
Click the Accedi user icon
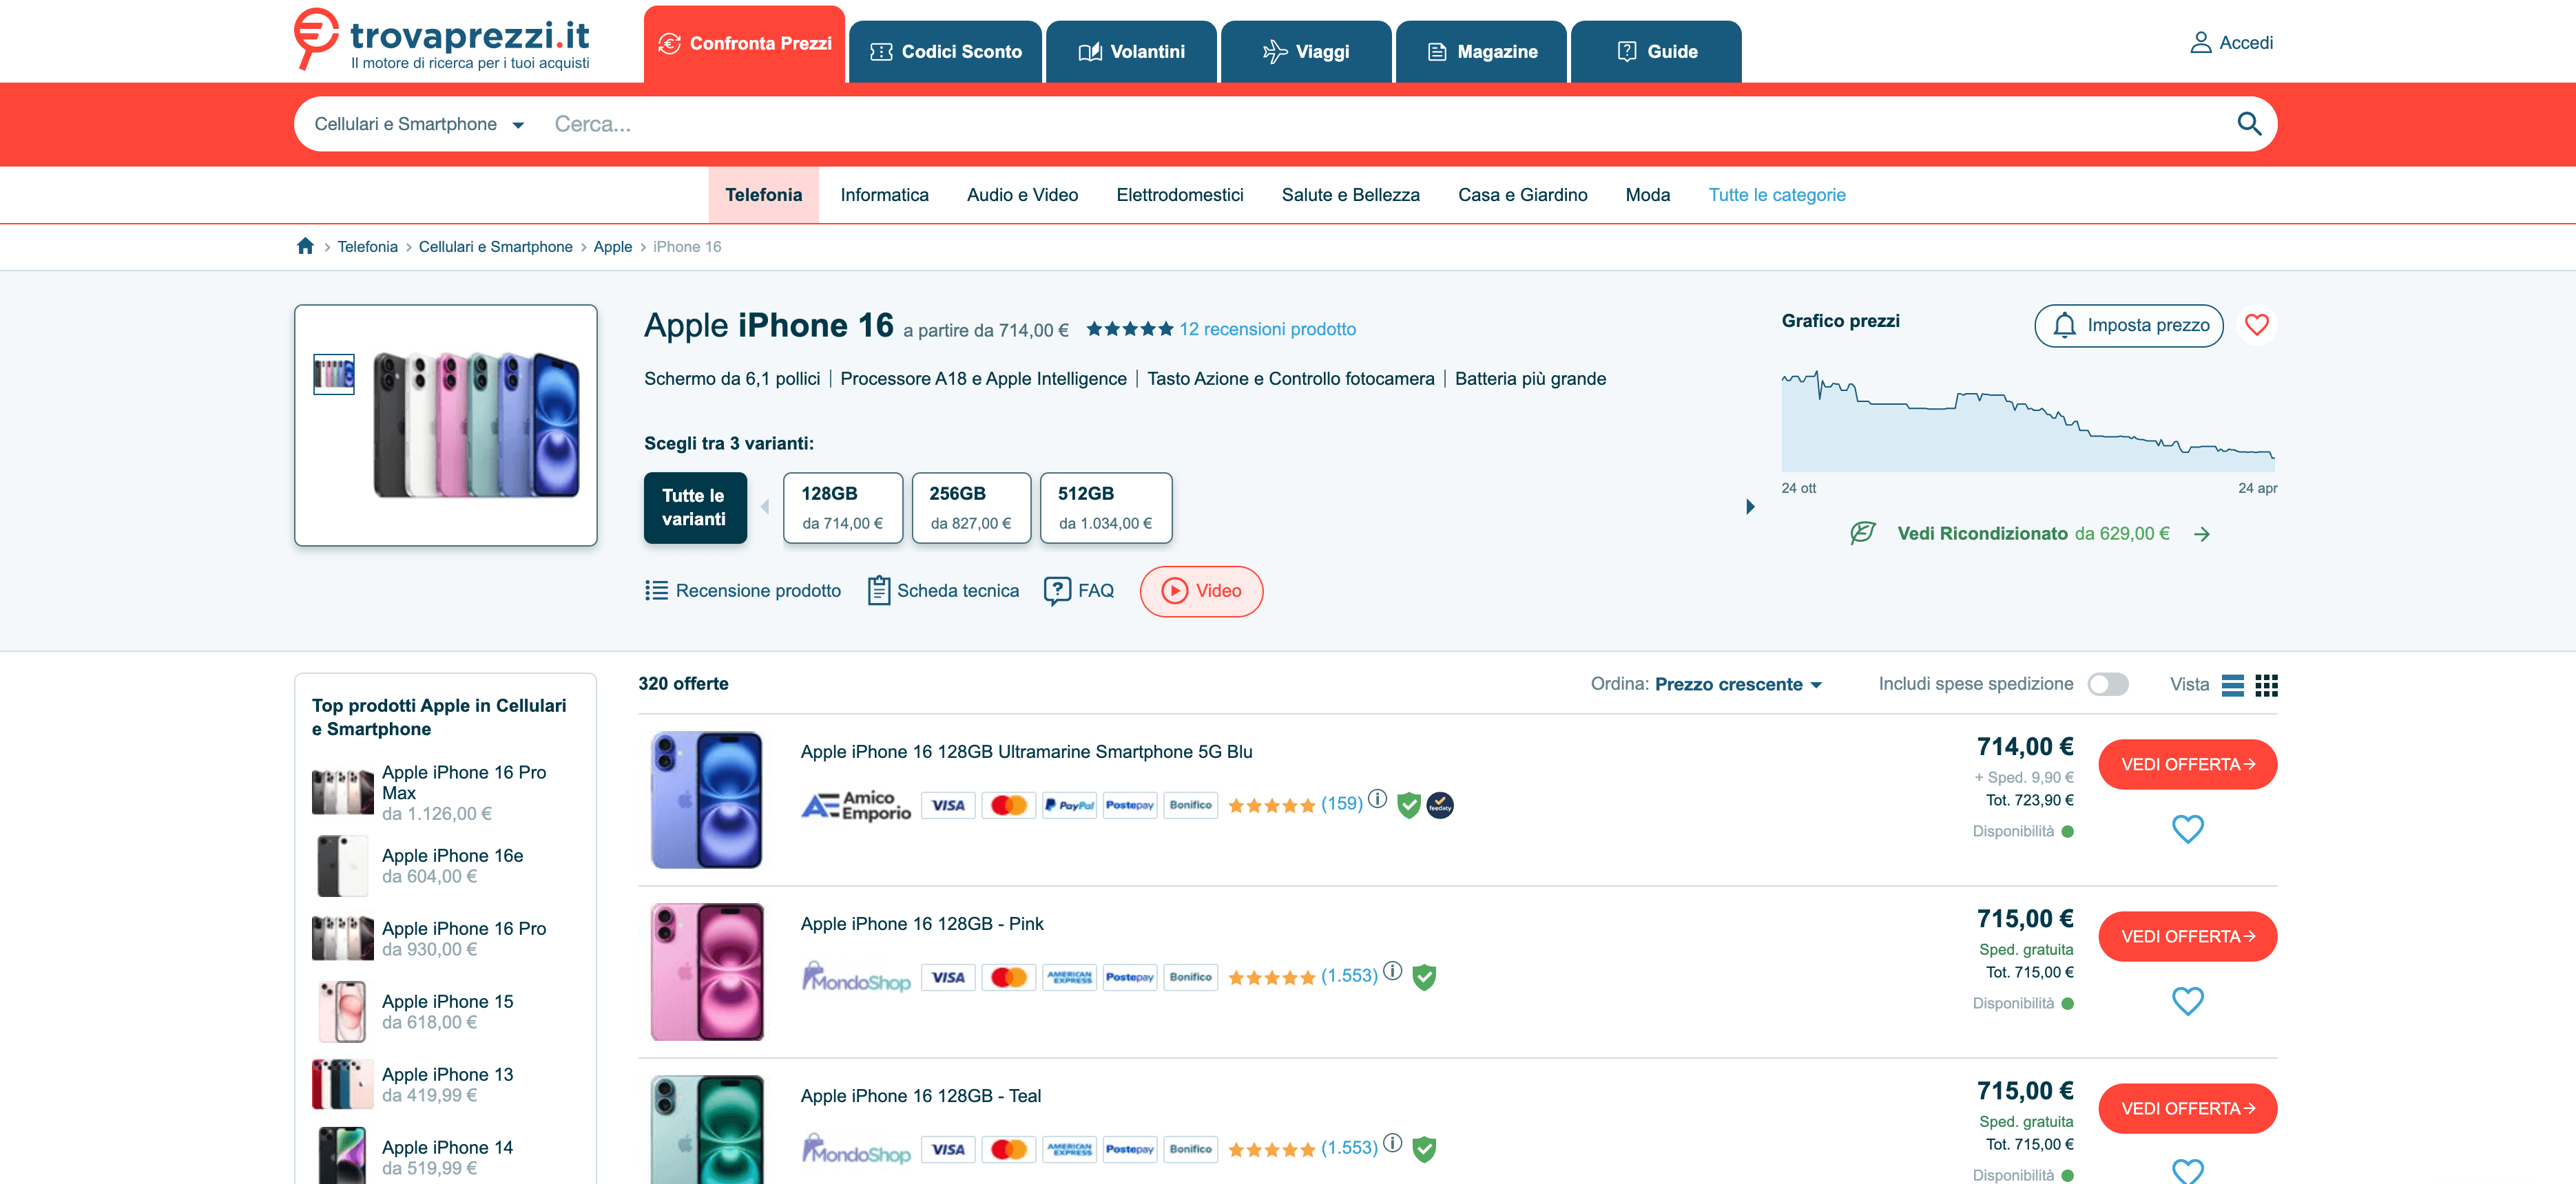click(x=2200, y=43)
